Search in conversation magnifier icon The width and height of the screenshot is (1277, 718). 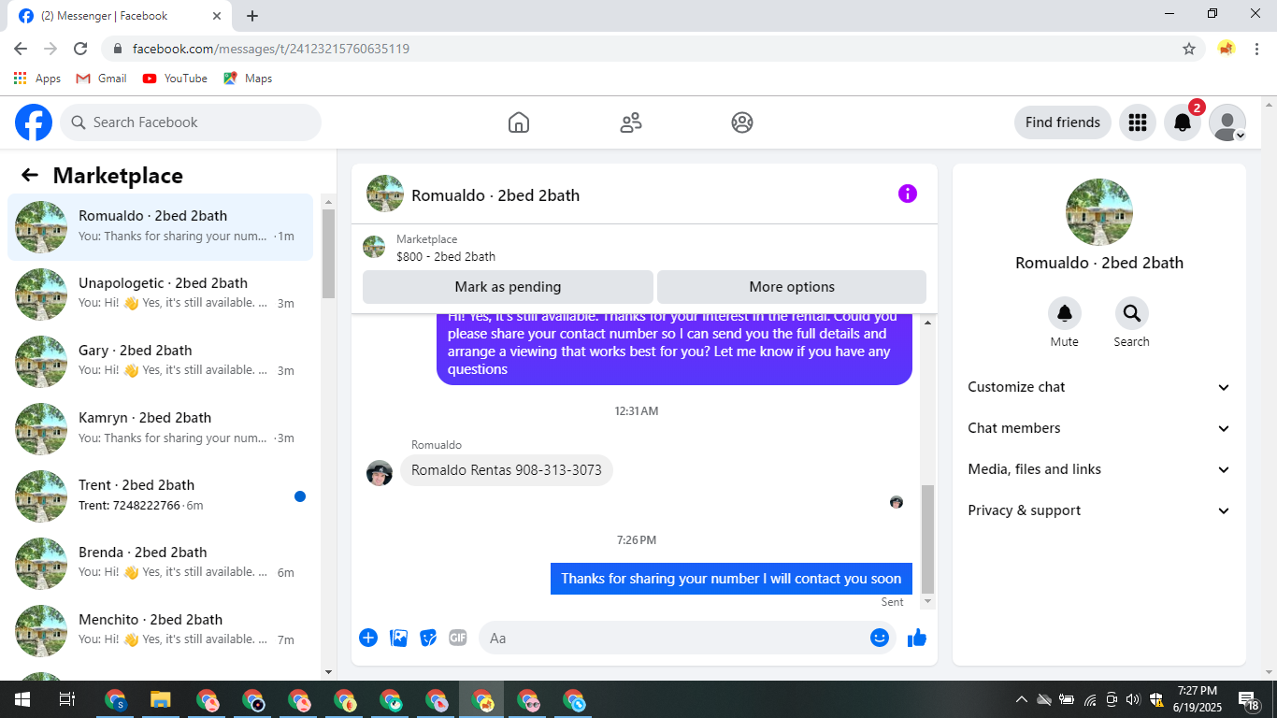coord(1132,313)
